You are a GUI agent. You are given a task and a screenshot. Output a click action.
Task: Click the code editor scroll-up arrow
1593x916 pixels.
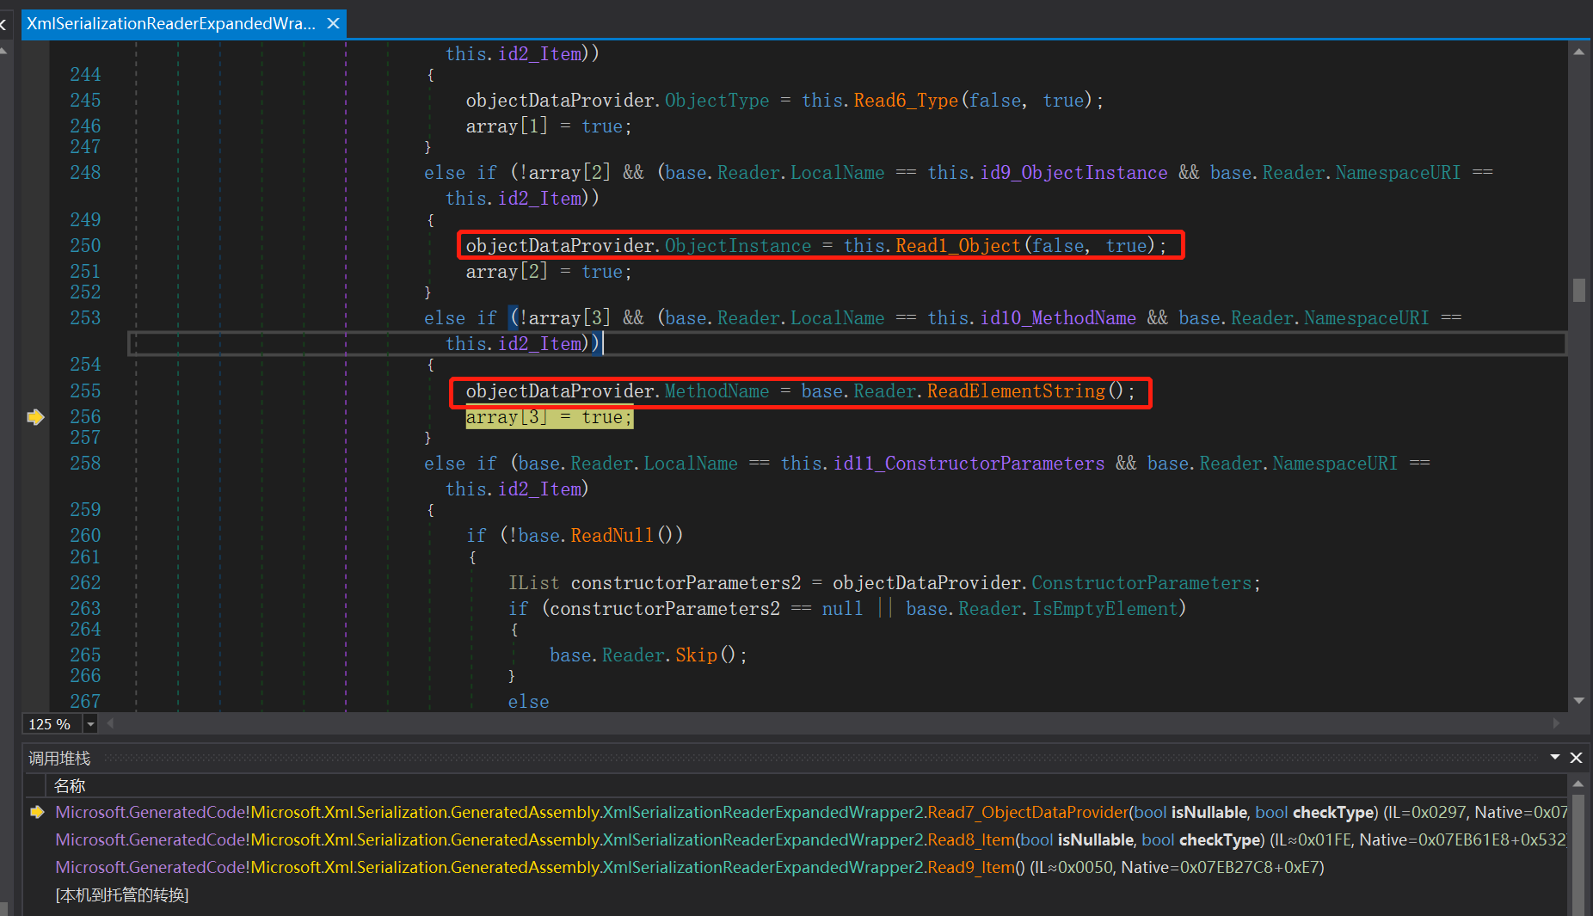(x=1578, y=52)
